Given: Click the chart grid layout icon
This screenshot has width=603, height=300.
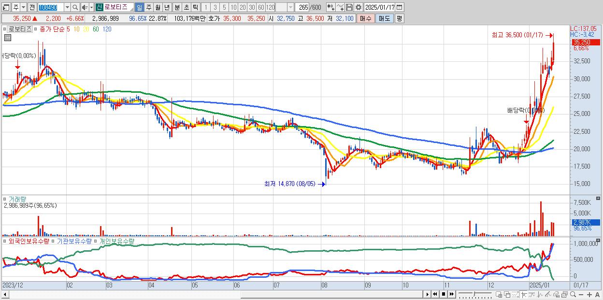Looking at the screenshot, I should pyautogui.click(x=499, y=295).
